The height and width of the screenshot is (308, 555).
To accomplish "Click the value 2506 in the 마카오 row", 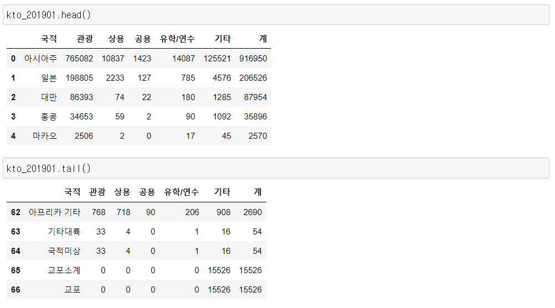I will tap(84, 136).
